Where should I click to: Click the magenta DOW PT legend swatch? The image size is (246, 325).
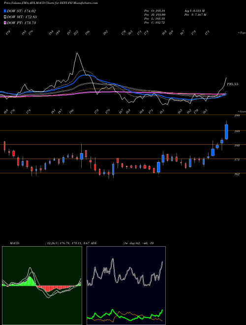(5, 23)
